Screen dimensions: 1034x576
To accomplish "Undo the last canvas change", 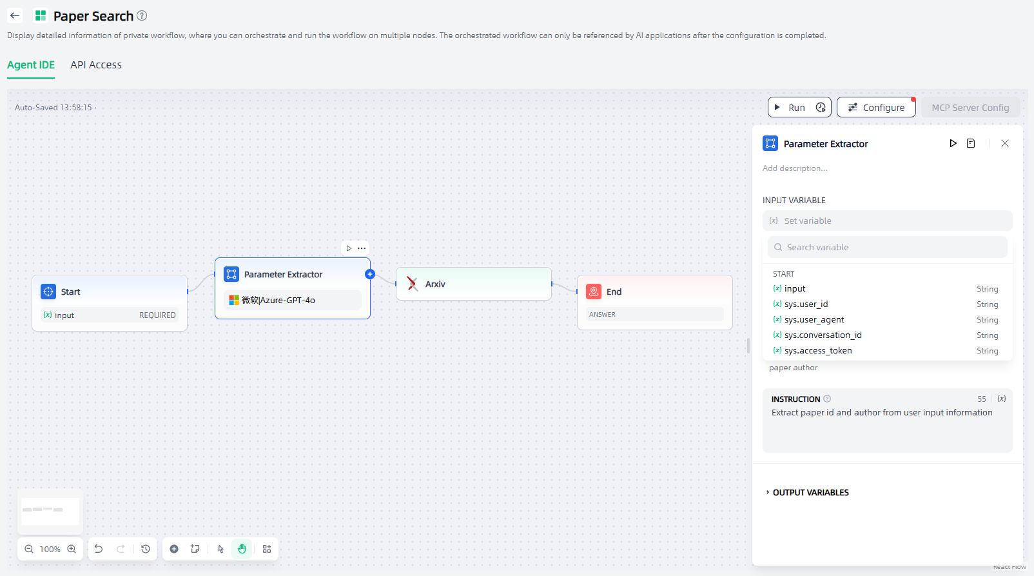I will point(99,549).
